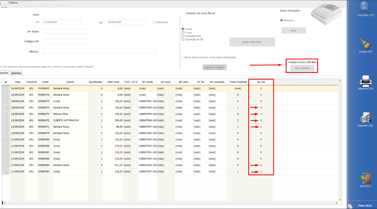This screenshot has height=209, width=377.
Task: Click the até end date field
Action: 126,22
